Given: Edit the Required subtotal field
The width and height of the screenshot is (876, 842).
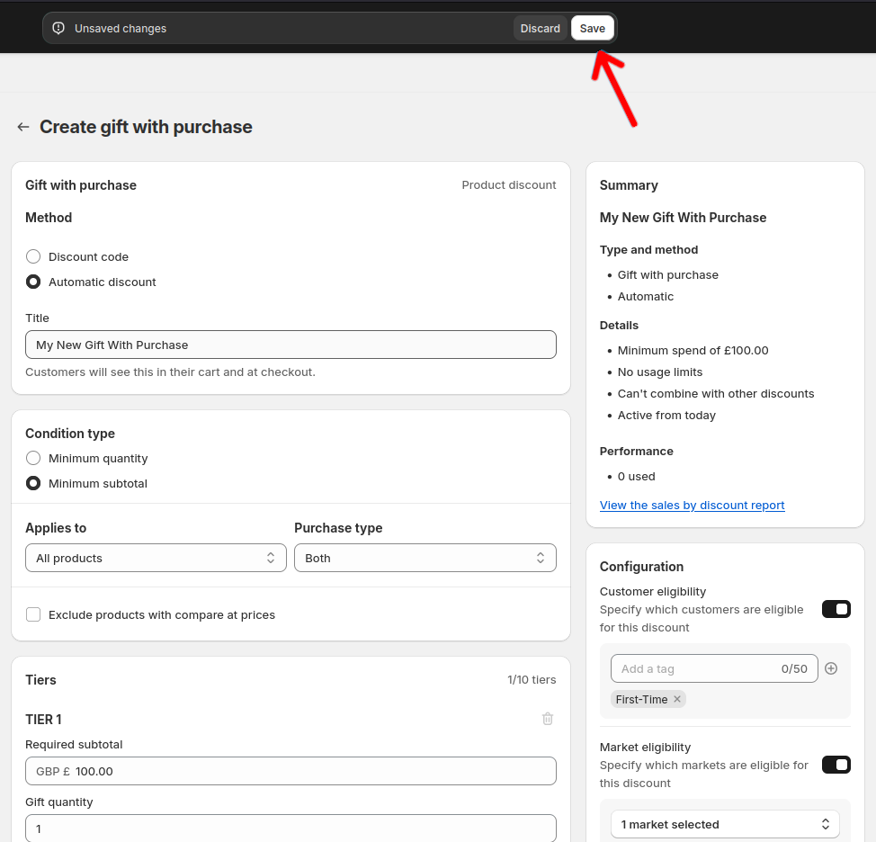Looking at the screenshot, I should pos(291,771).
